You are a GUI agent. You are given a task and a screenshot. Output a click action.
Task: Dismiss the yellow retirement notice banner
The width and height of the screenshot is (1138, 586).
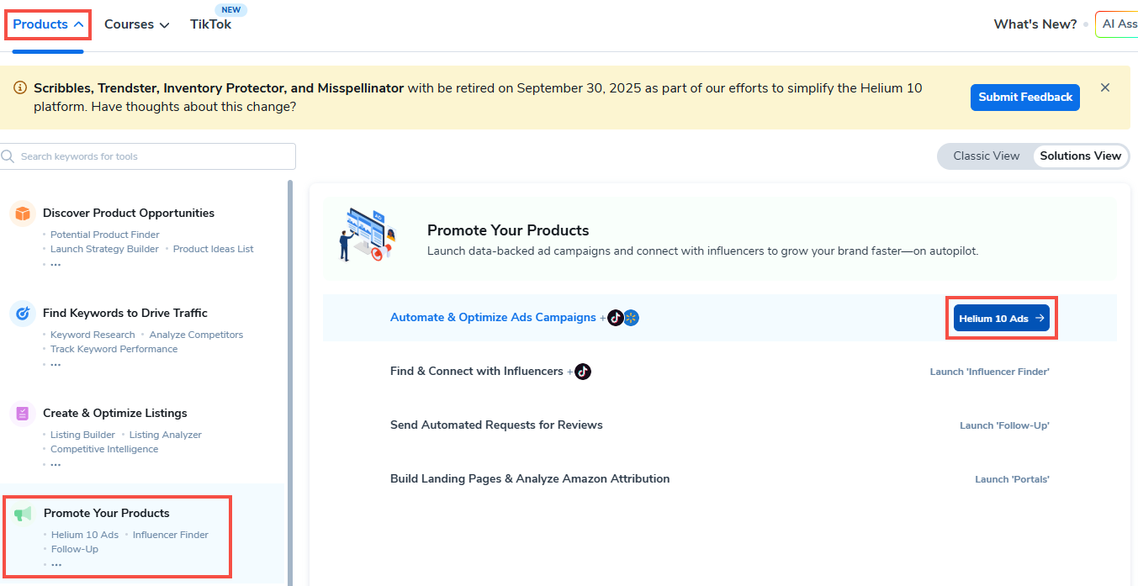point(1105,87)
